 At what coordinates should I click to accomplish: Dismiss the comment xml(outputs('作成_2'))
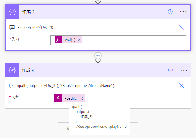click(181, 27)
